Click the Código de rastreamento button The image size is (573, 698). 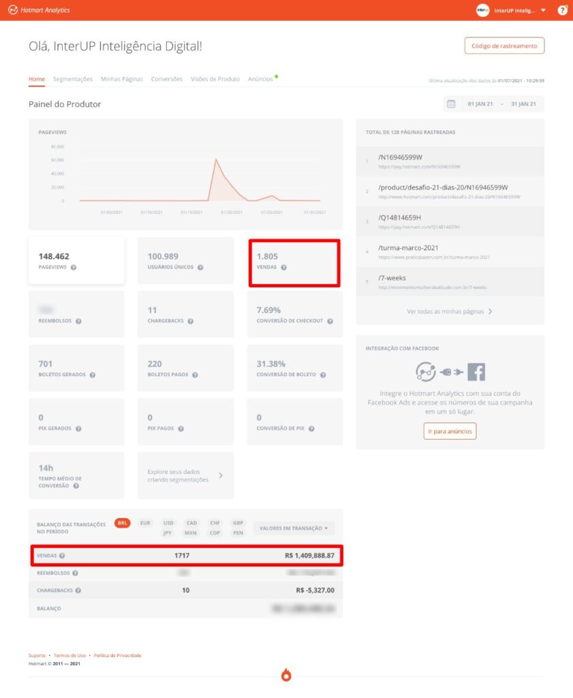504,46
